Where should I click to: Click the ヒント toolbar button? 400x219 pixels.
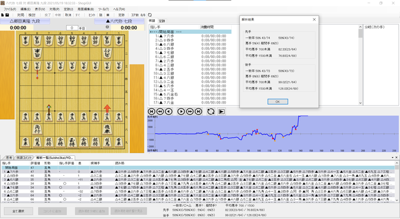92,15
